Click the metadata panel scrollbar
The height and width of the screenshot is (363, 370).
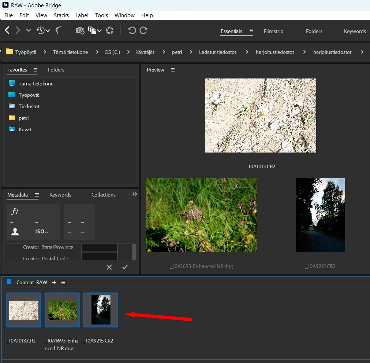tap(134, 252)
